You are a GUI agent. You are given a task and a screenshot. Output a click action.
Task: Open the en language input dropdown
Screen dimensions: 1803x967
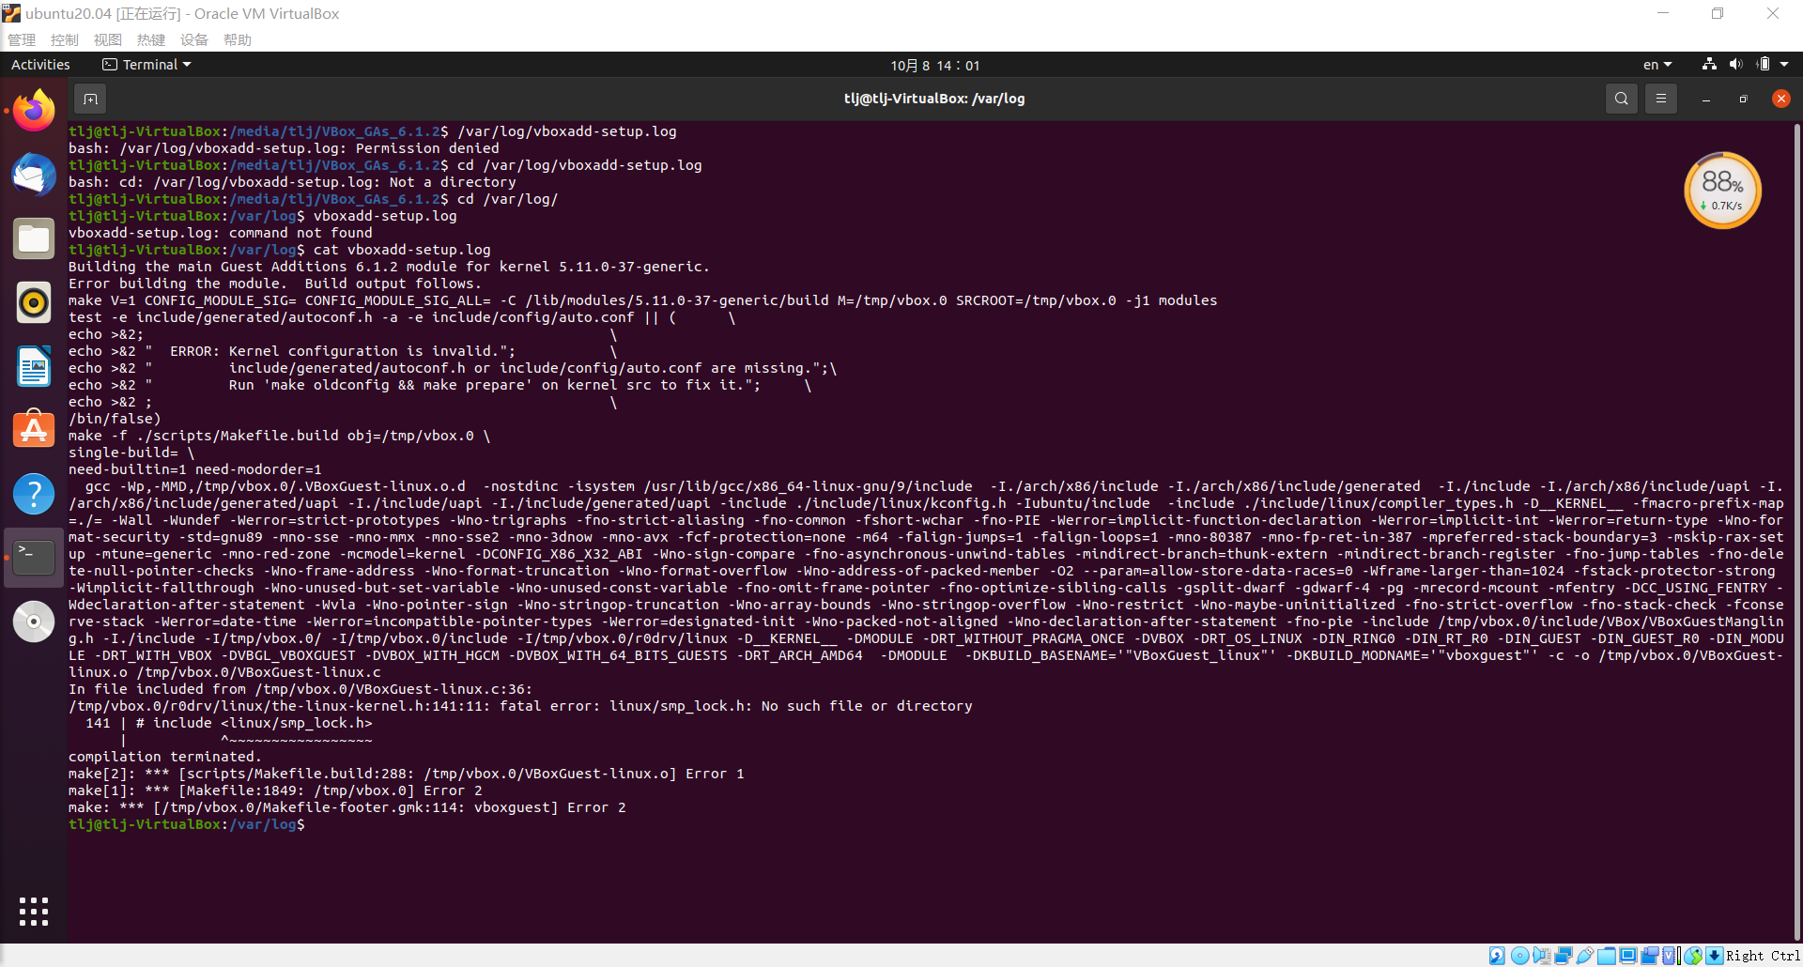point(1657,64)
